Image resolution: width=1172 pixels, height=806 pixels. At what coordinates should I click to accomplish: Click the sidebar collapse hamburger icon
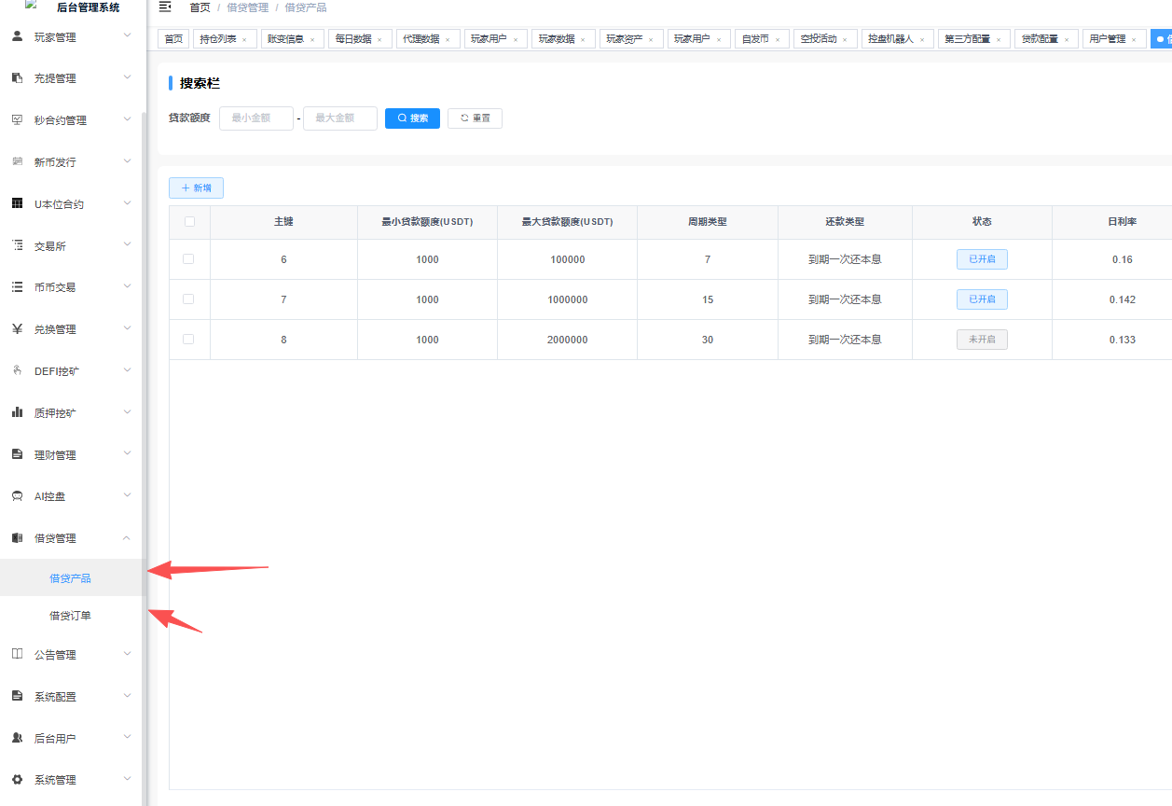point(165,7)
